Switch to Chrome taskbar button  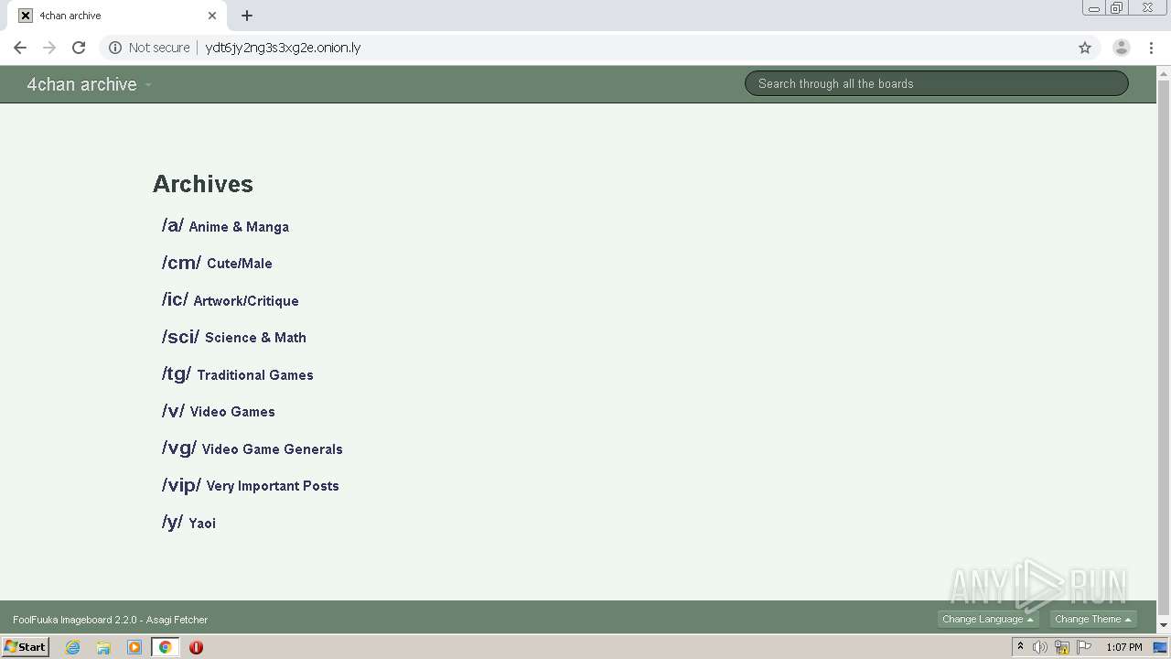165,647
